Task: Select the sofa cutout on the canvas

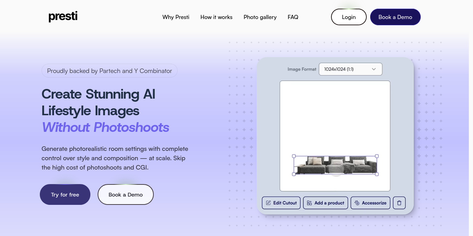Action: (x=335, y=165)
